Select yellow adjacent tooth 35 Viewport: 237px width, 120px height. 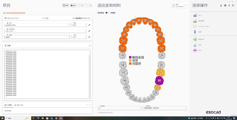pos(158,87)
